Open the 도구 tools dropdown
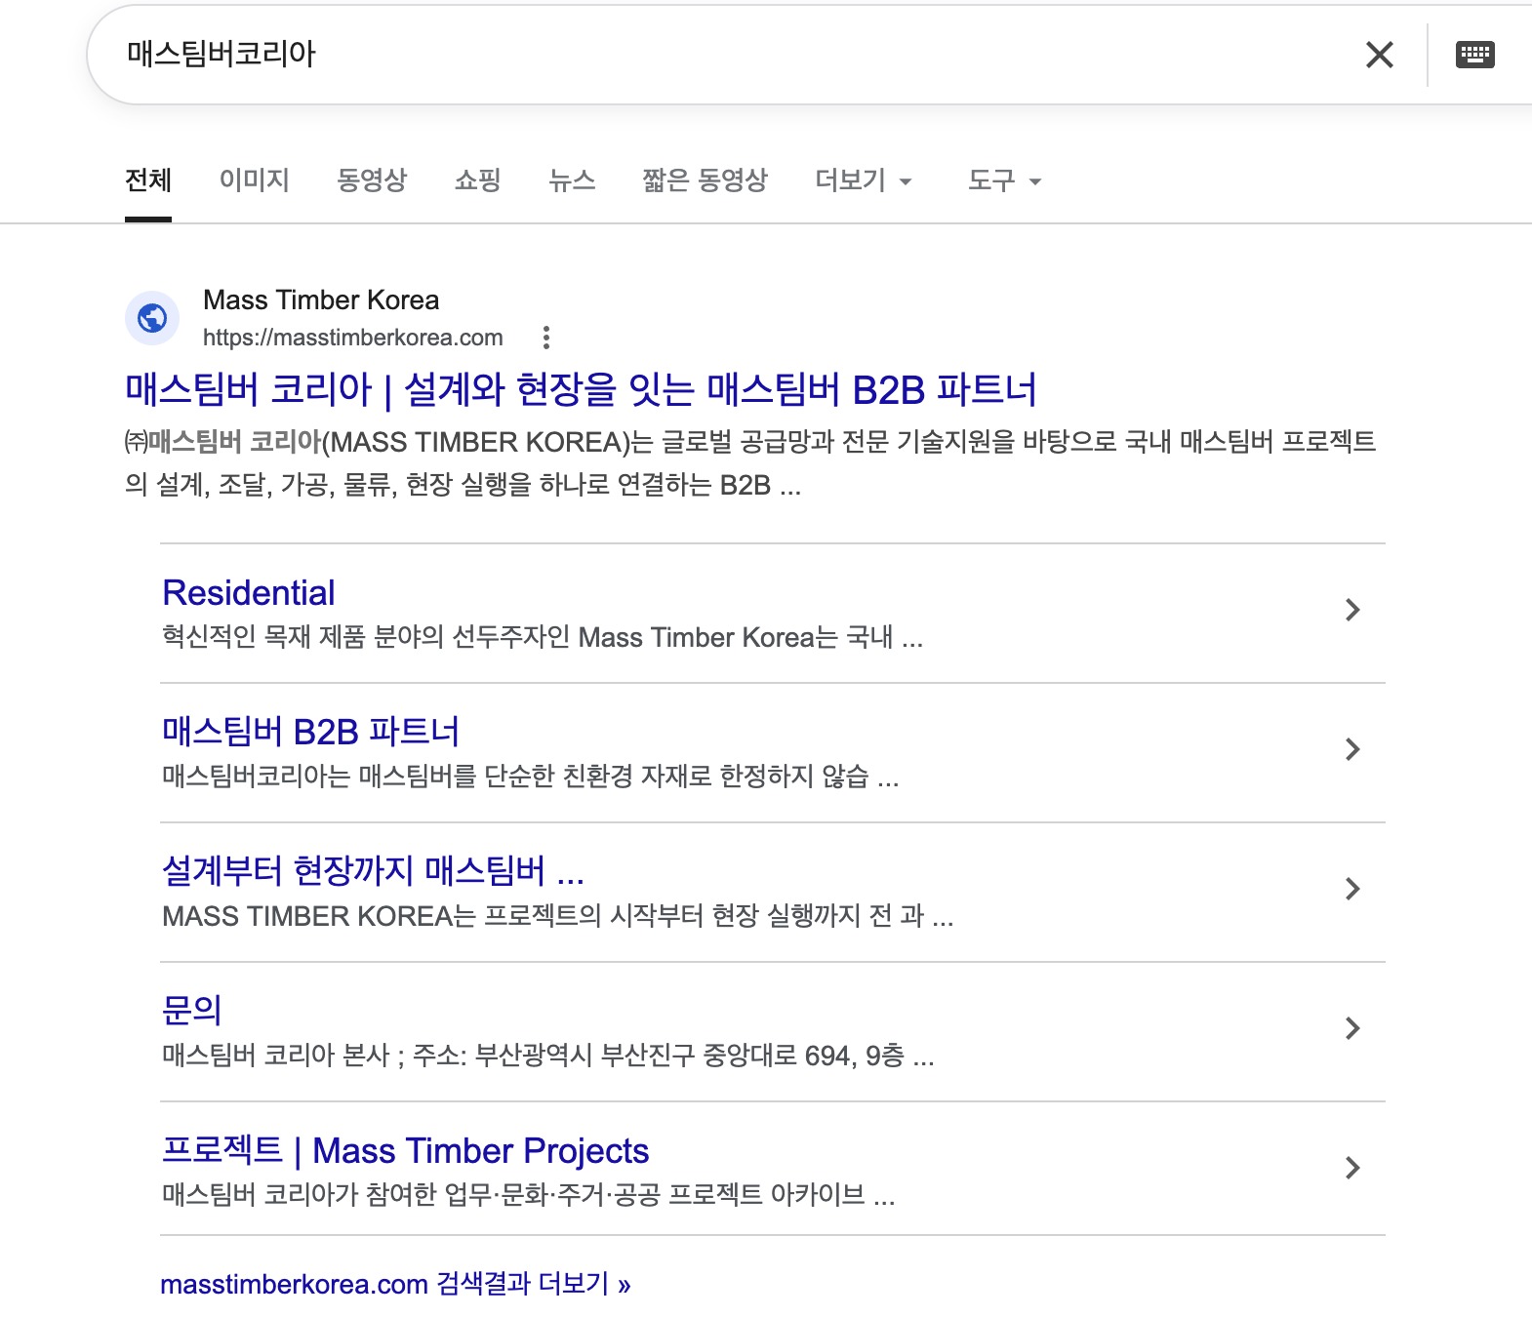The width and height of the screenshot is (1532, 1317). (1004, 180)
